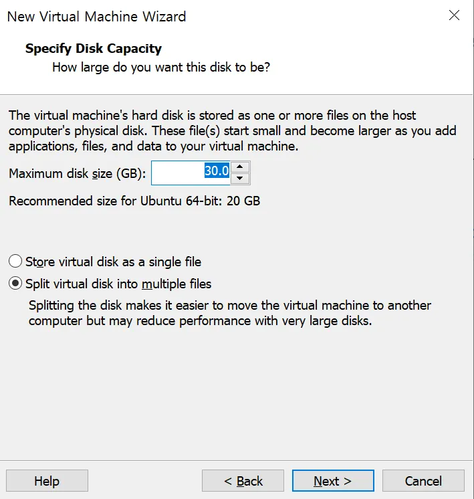Image resolution: width=474 pixels, height=499 pixels.
Task: Cancel the virtual machine wizard
Action: (x=423, y=481)
